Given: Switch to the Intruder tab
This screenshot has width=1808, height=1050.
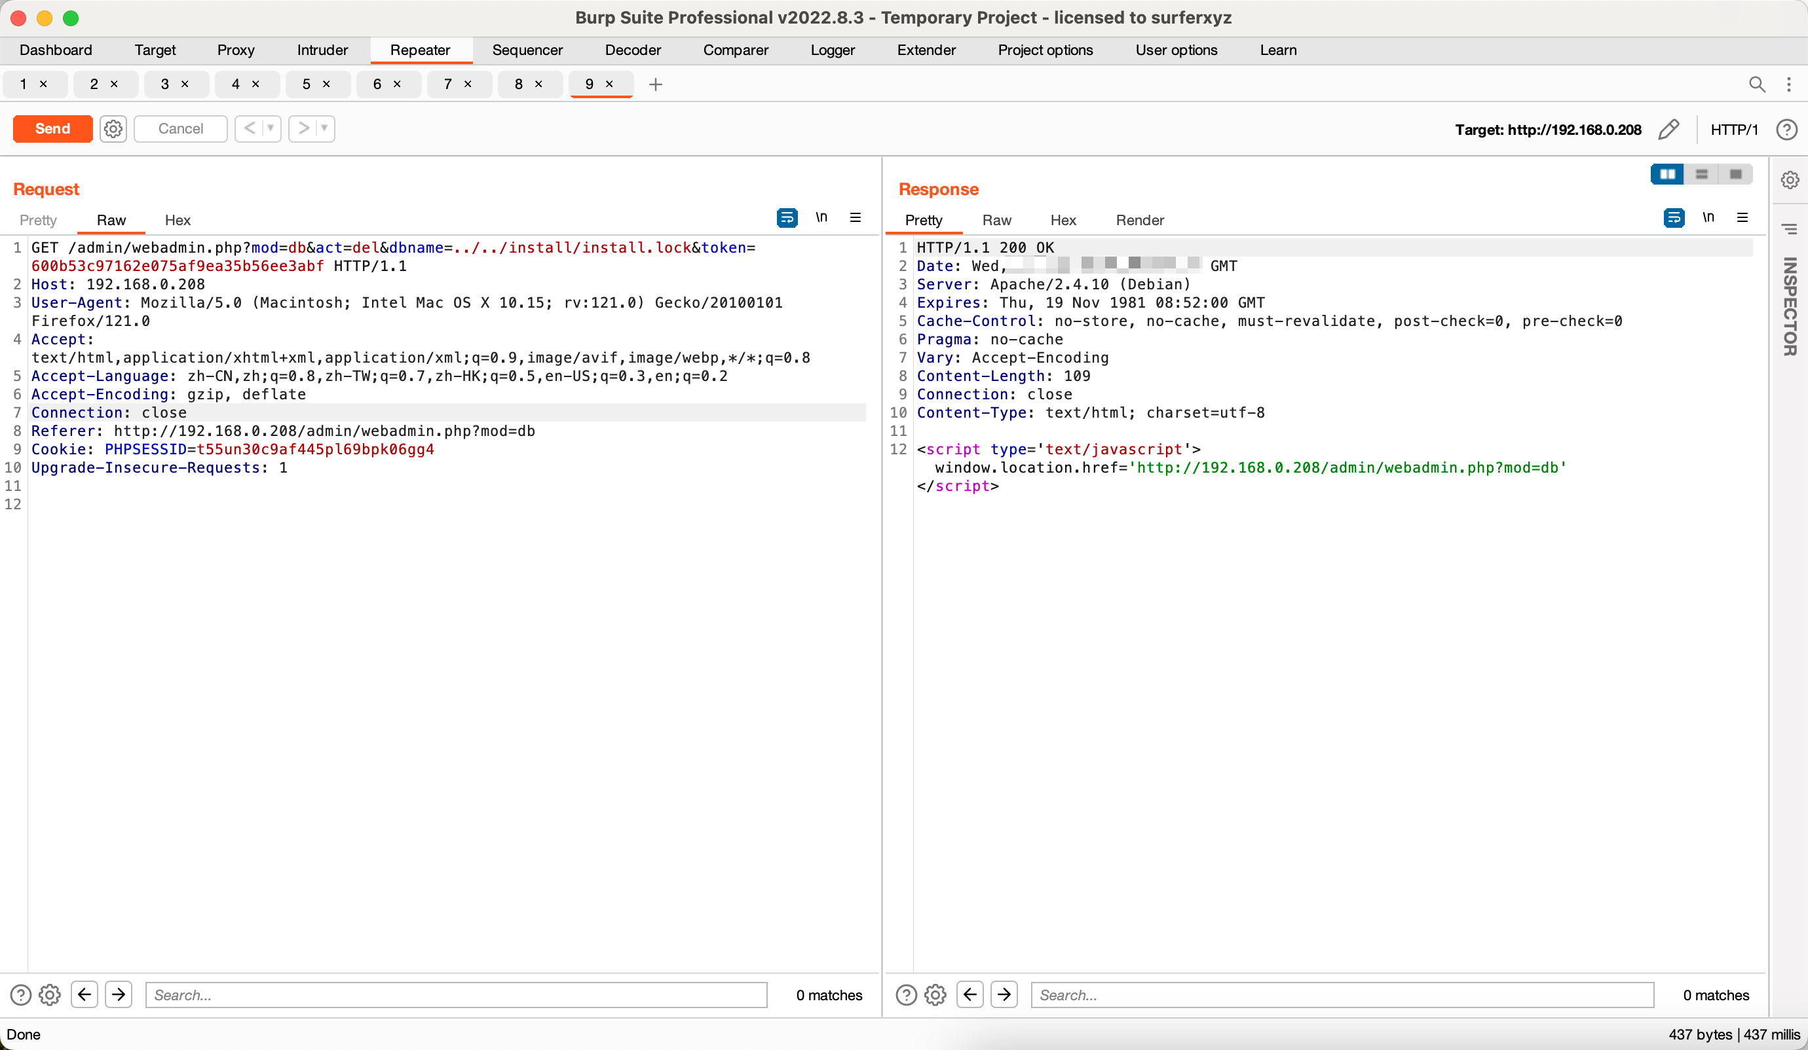Looking at the screenshot, I should click(x=322, y=50).
